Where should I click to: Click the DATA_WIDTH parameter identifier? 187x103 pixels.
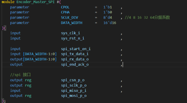[72, 23]
